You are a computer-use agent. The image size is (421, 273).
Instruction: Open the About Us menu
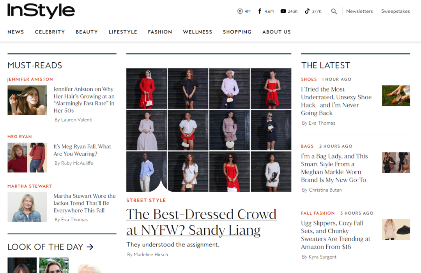pos(276,32)
